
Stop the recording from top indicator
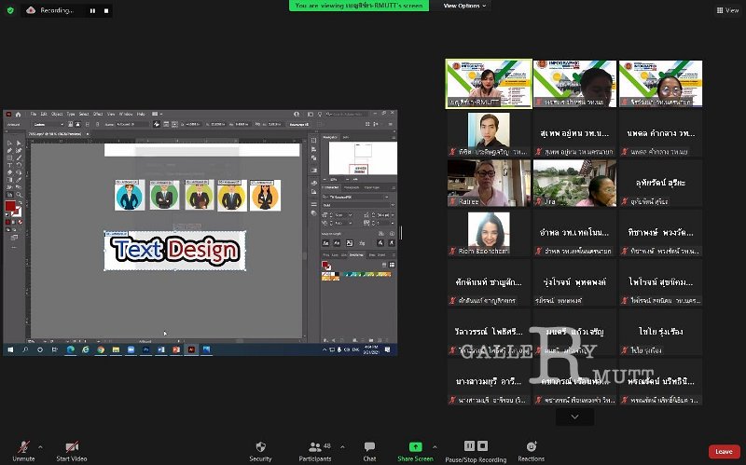pyautogui.click(x=106, y=10)
